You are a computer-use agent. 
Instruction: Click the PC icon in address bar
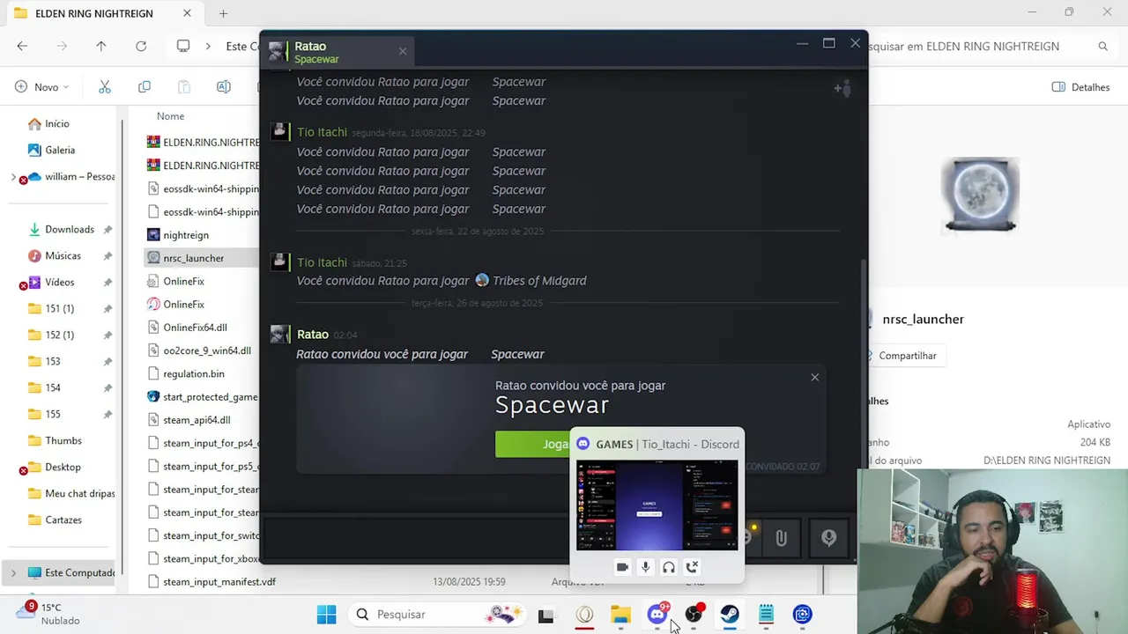183,46
